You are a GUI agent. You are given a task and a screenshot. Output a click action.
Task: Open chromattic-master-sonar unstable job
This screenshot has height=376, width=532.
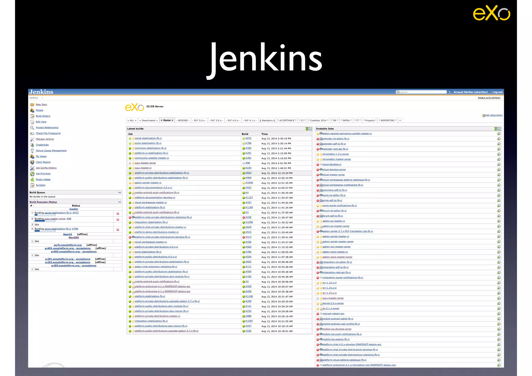[337, 159]
